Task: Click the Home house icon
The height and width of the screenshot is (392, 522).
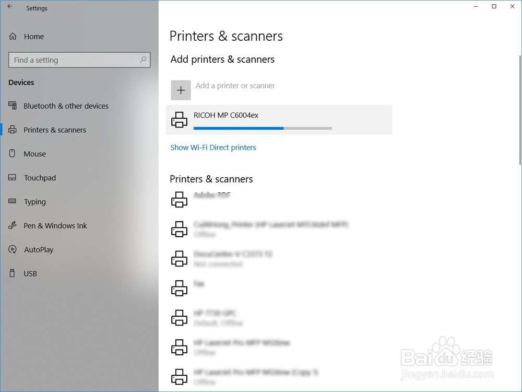Action: point(13,37)
